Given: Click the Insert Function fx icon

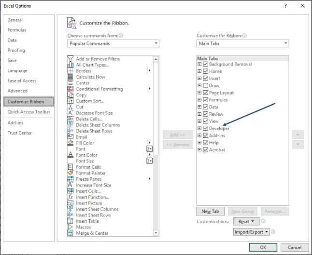Looking at the screenshot, I should pos(70,197).
